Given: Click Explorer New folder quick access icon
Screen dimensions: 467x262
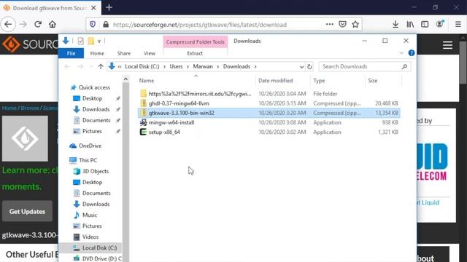Looking at the screenshot, I should click(x=90, y=41).
